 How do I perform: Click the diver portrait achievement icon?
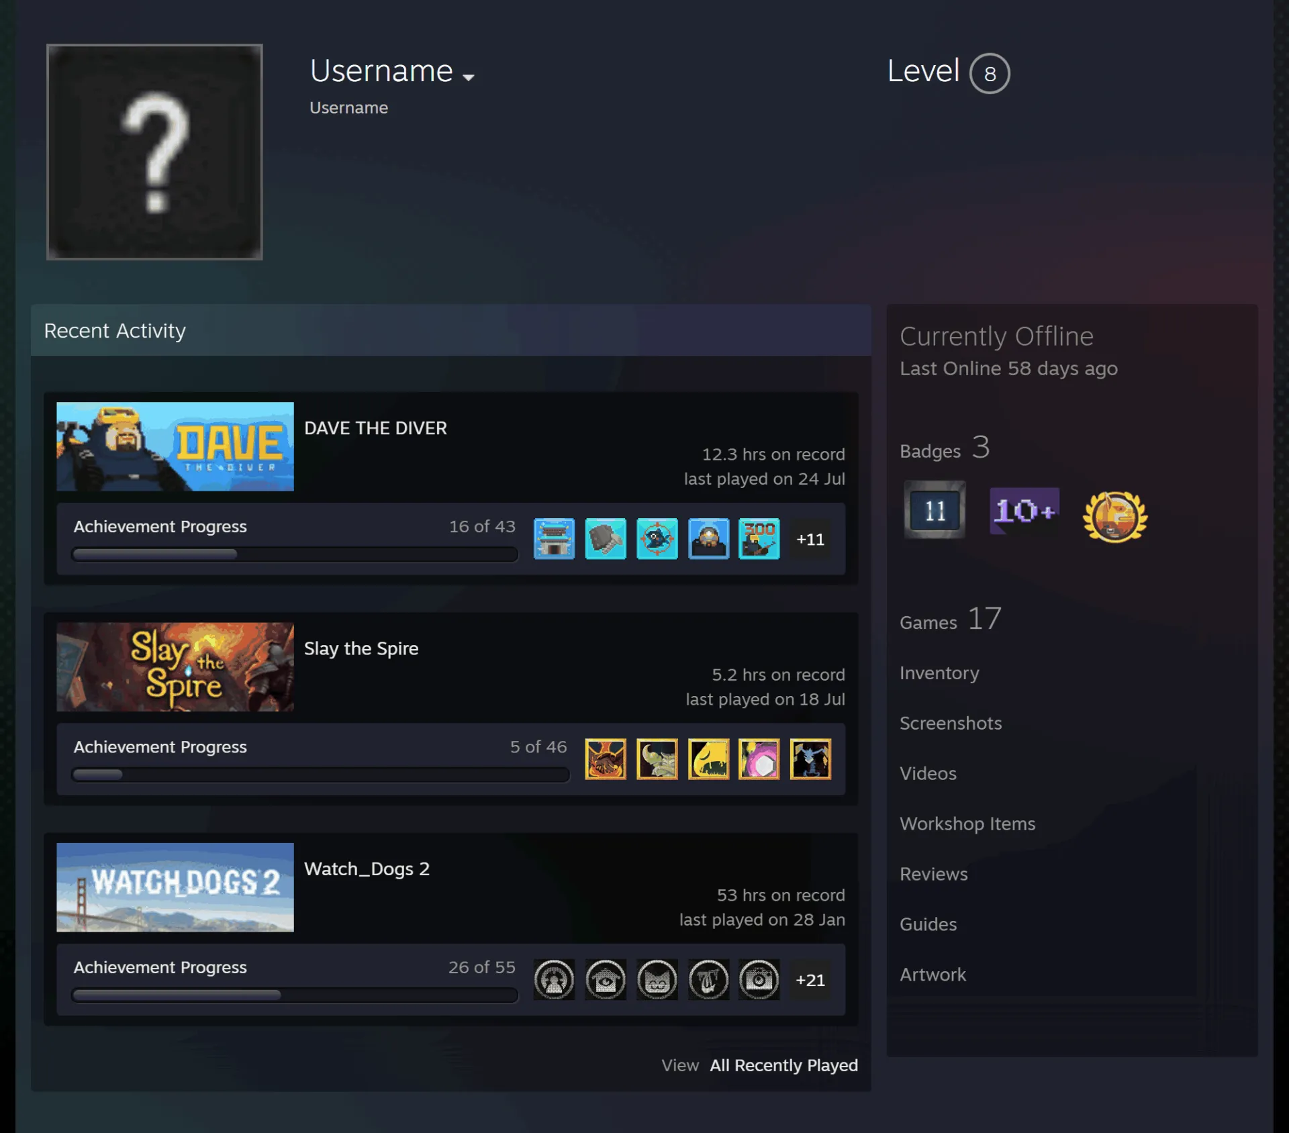point(708,538)
